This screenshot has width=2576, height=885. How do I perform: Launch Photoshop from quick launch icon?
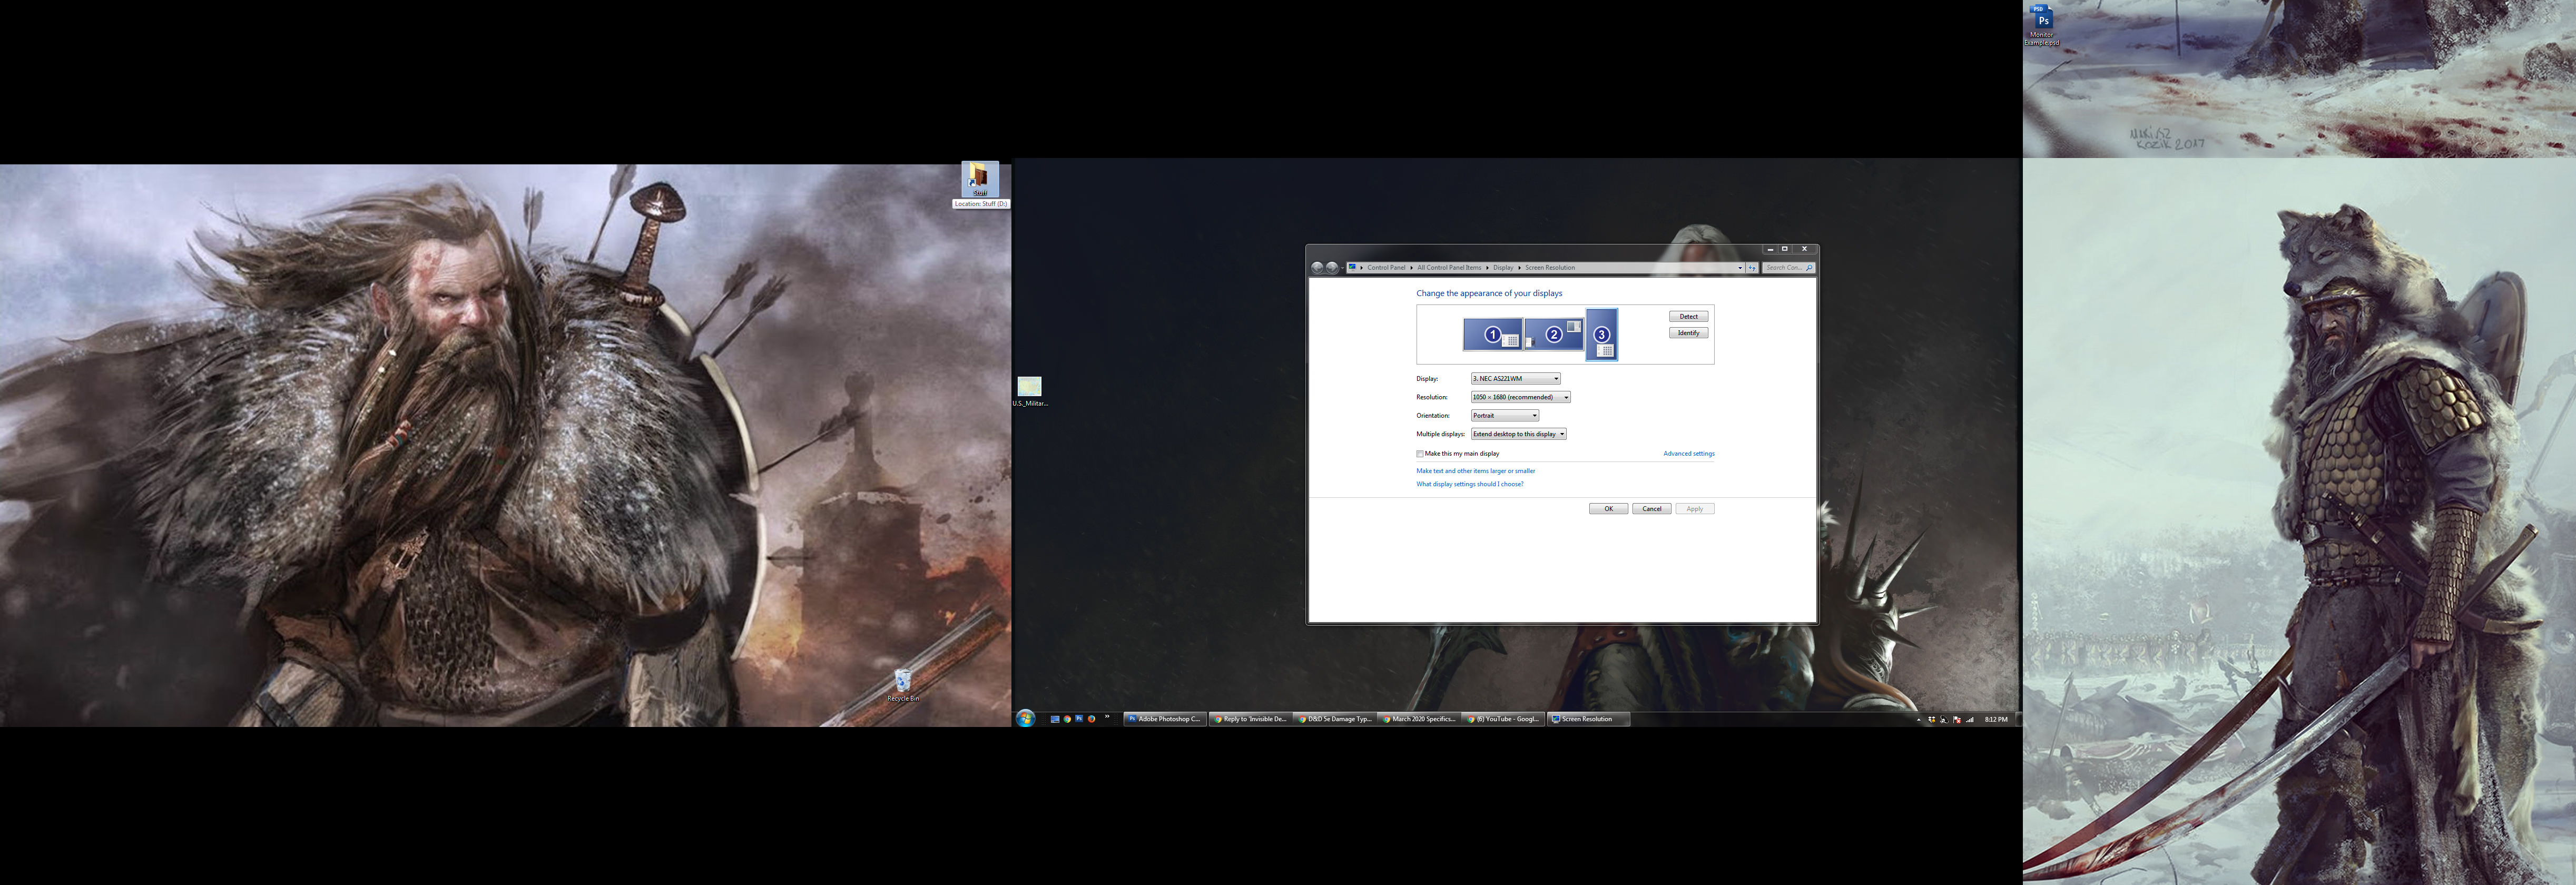pyautogui.click(x=1079, y=718)
